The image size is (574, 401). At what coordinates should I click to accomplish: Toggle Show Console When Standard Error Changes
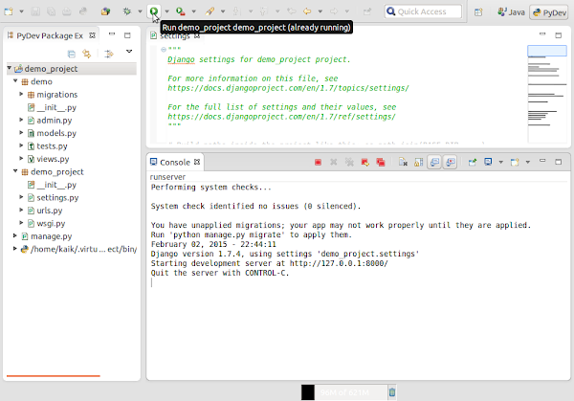[x=451, y=163]
